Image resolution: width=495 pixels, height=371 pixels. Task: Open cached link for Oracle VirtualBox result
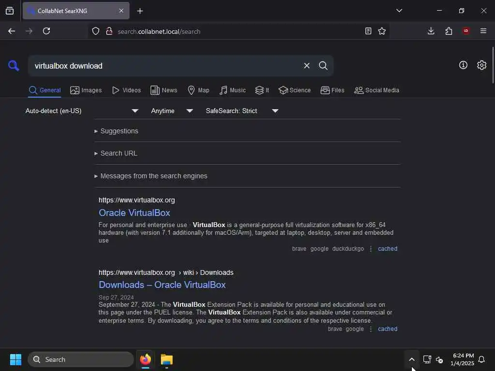coord(388,249)
